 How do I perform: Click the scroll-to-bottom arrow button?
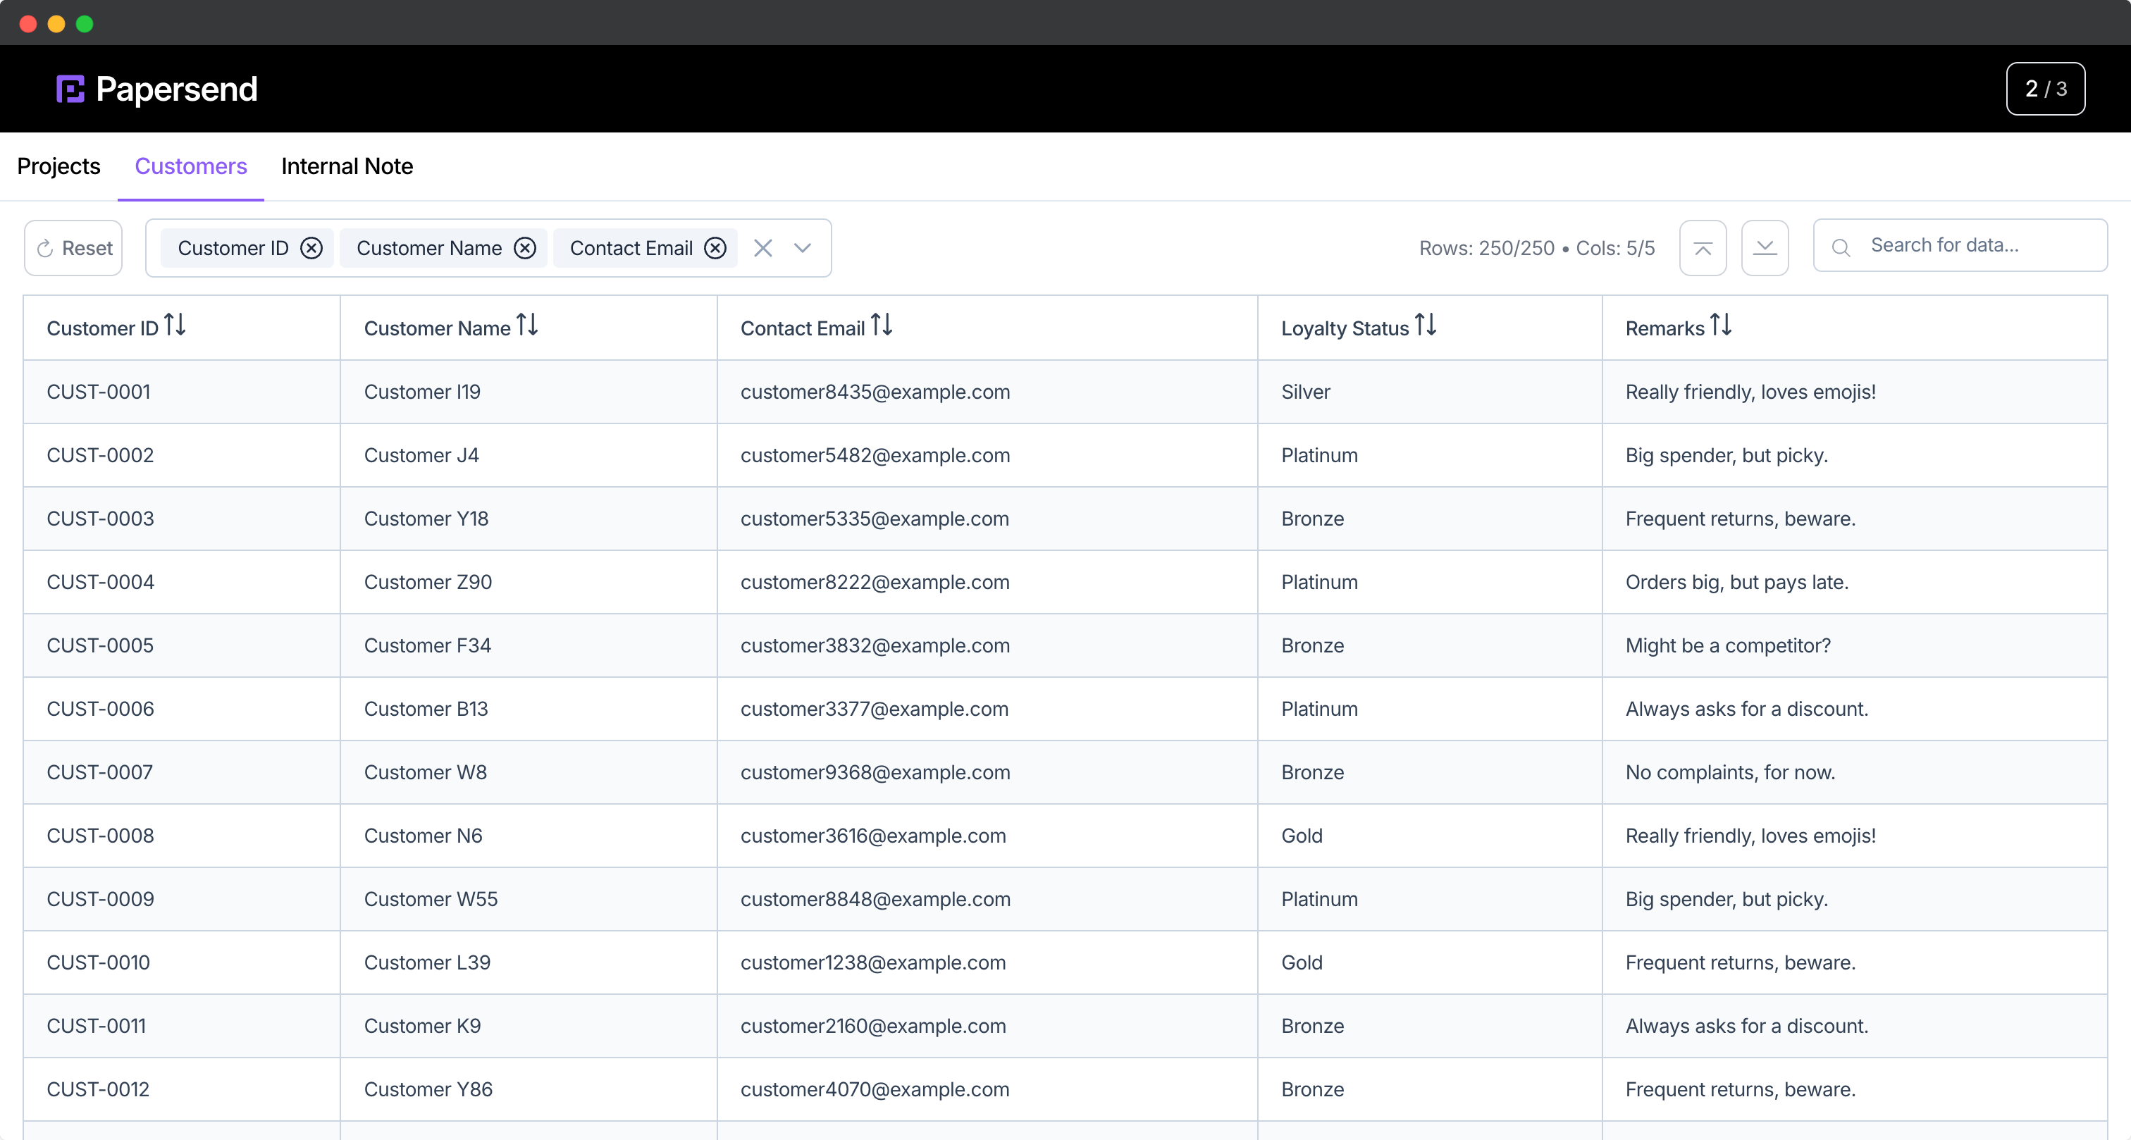(1765, 248)
